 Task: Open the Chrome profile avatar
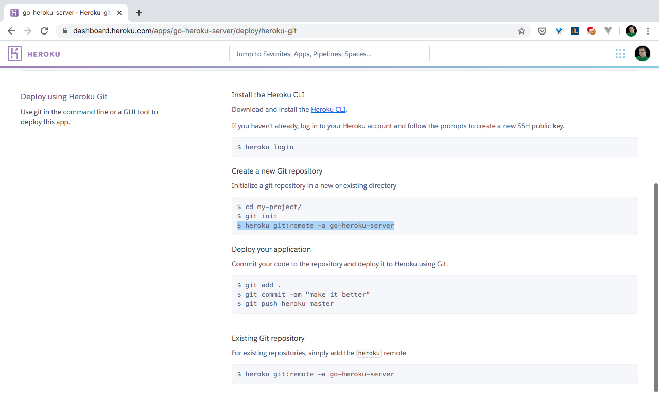point(631,31)
